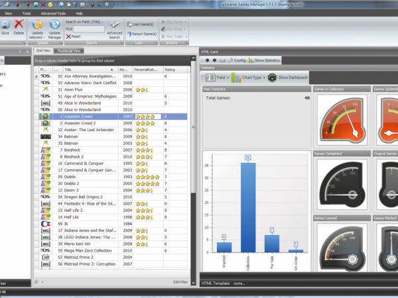The image size is (398, 298).
Task: Click the Return Game(s) icon
Action: [x=129, y=33]
